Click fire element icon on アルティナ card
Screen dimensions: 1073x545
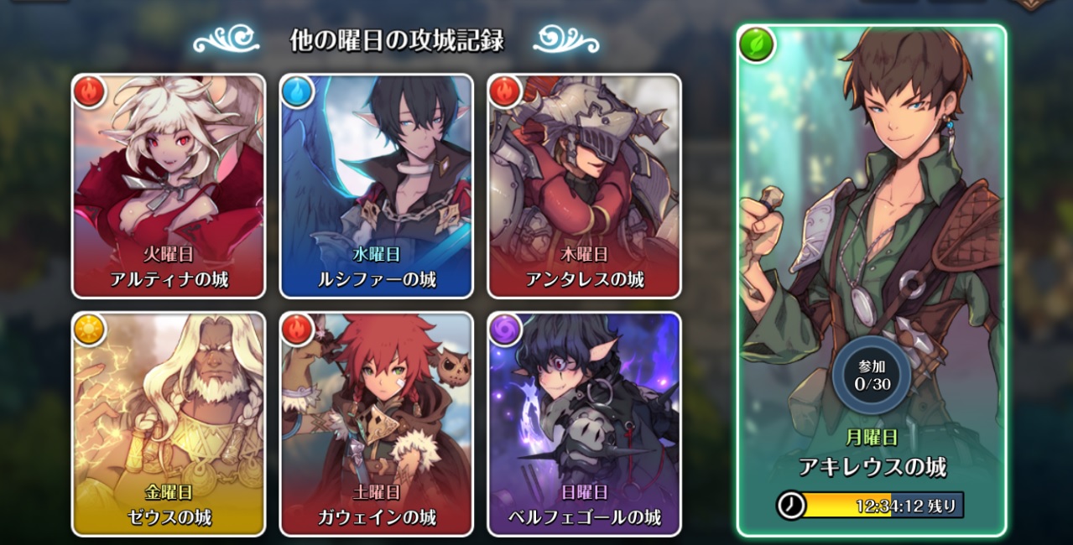[x=90, y=91]
